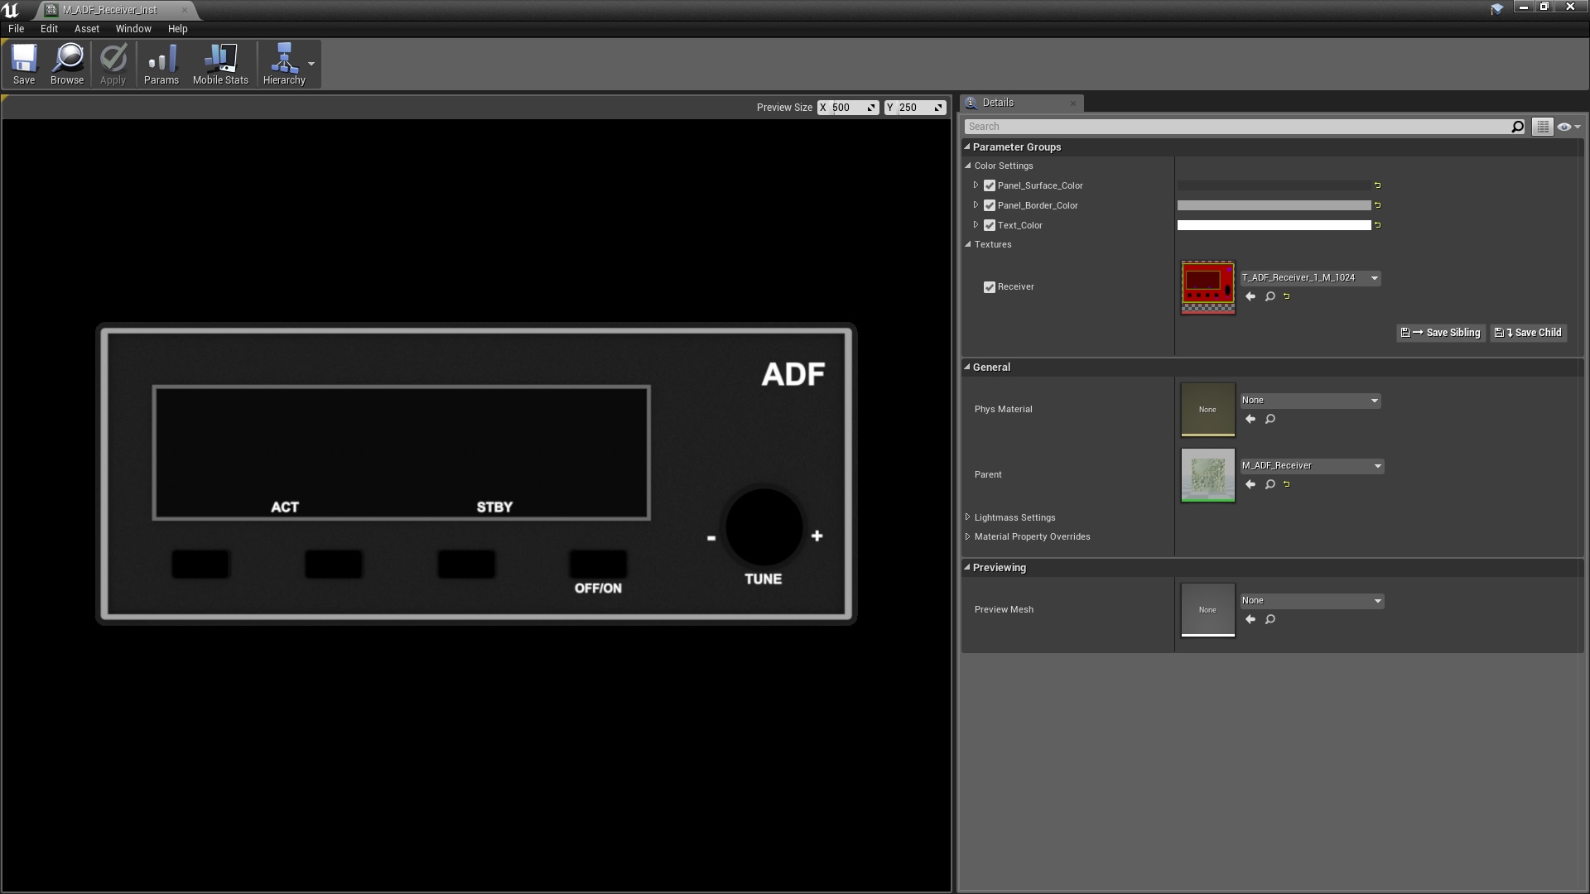Open the Params tool

click(161, 64)
